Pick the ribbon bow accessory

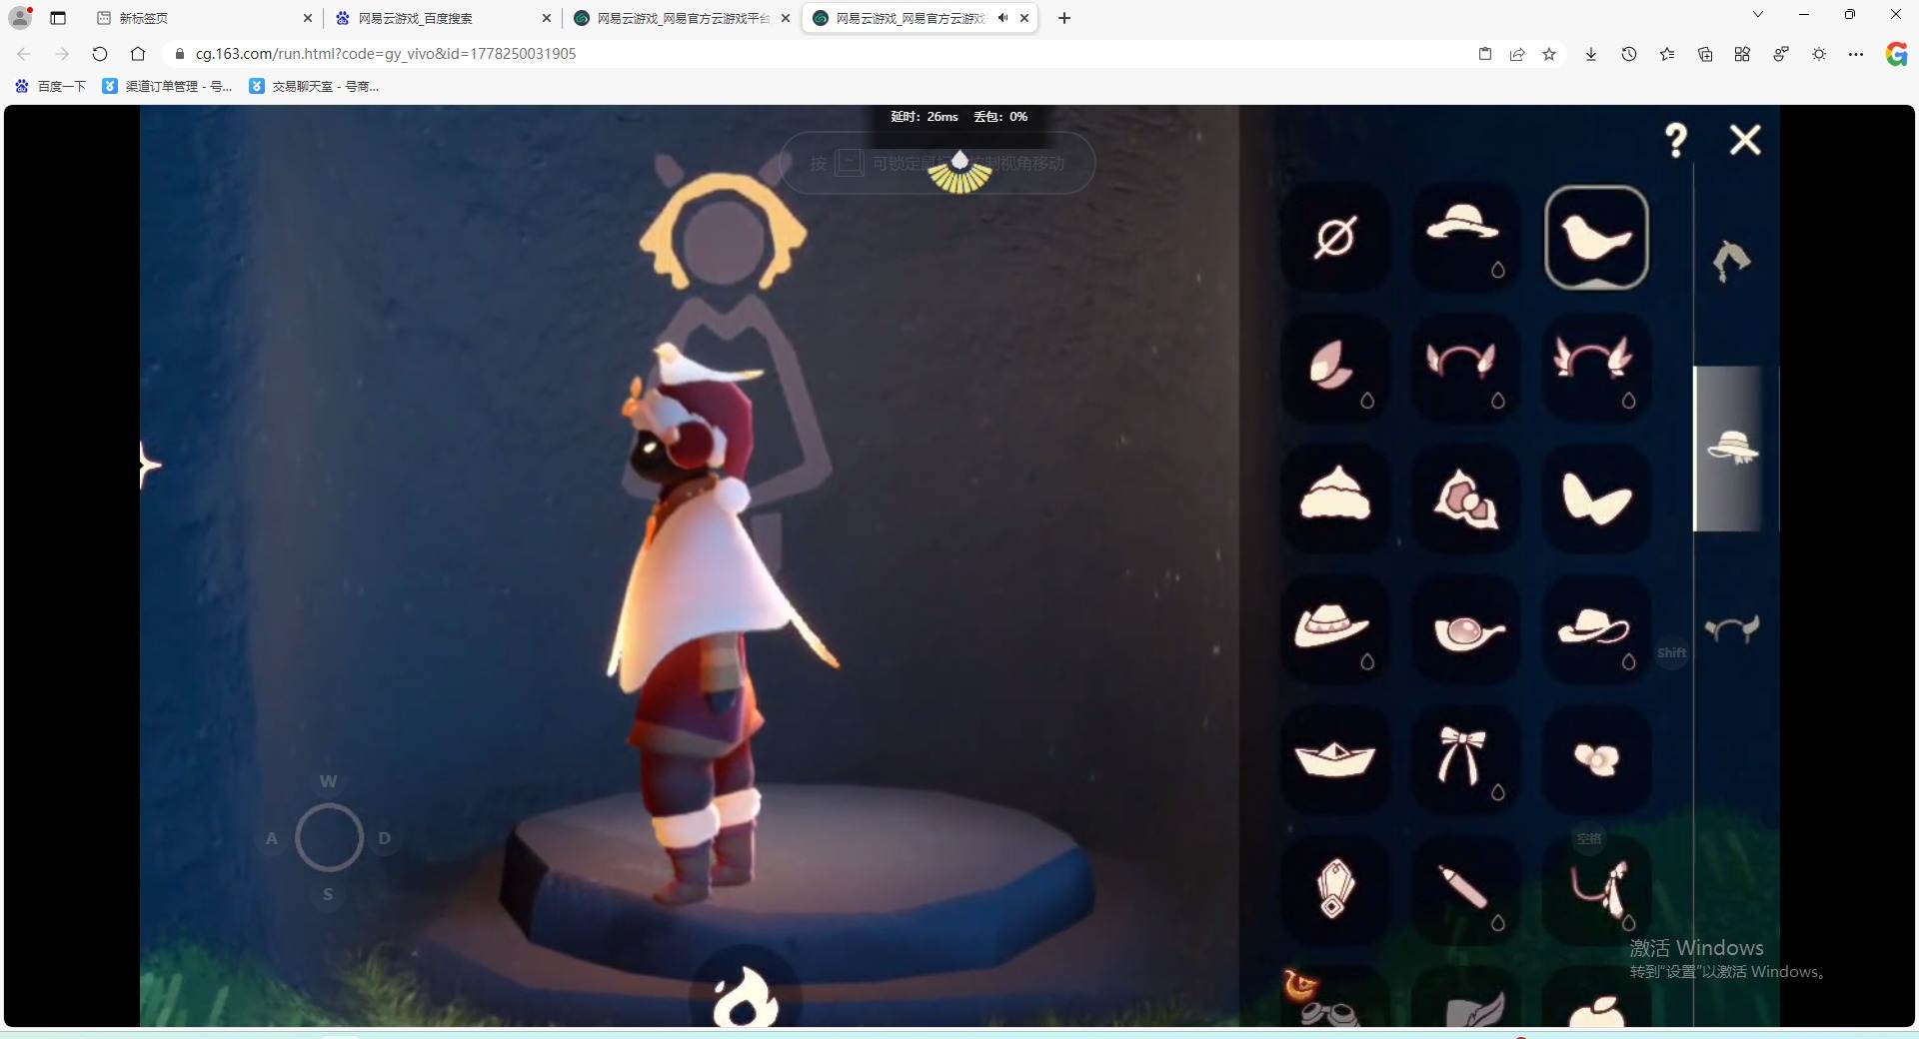(1465, 759)
